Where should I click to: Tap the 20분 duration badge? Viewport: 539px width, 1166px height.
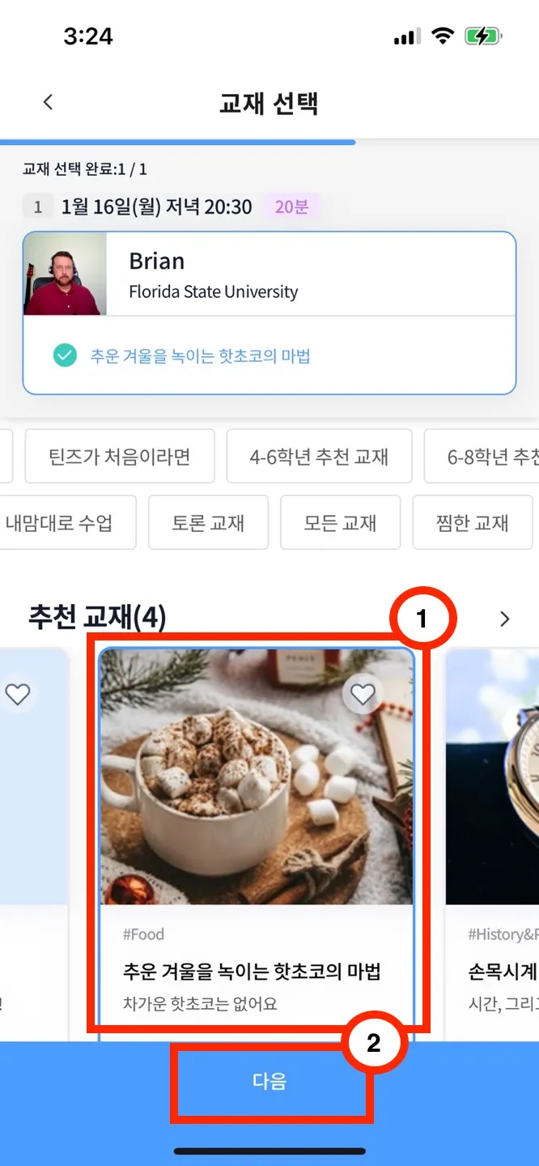coord(291,206)
